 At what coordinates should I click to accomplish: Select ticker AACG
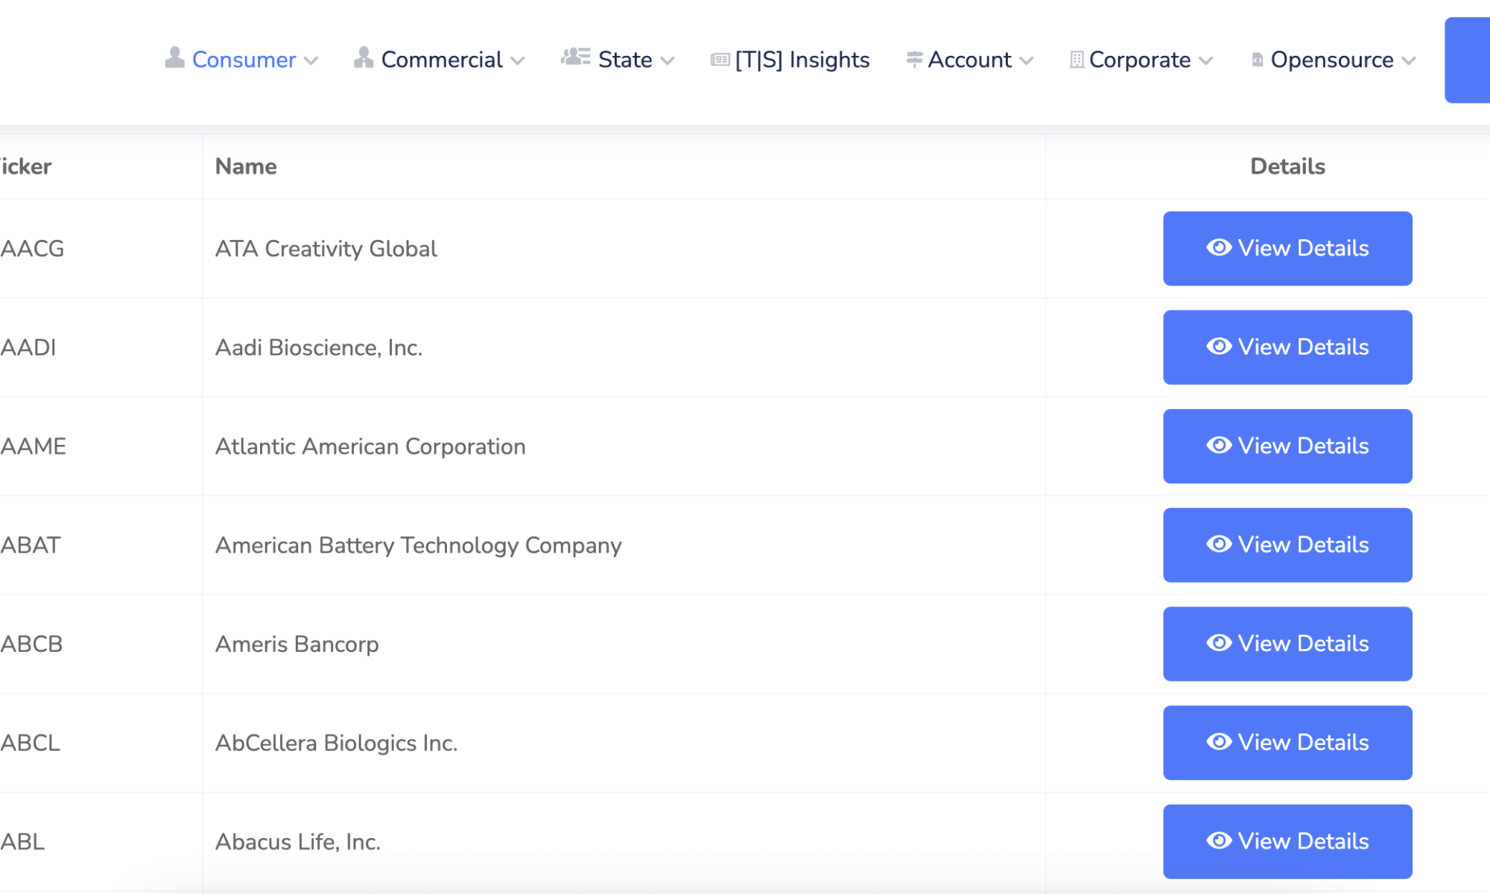click(x=32, y=248)
